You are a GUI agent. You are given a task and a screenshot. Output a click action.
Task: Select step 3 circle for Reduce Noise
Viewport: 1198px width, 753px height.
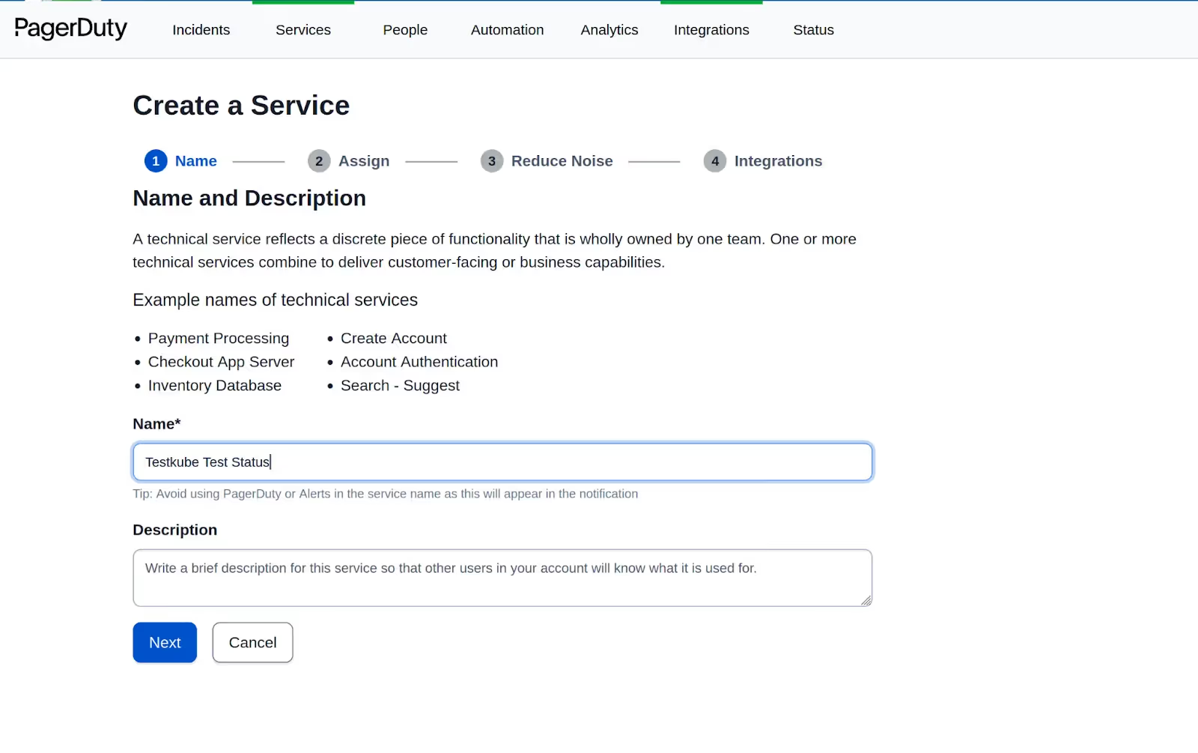(x=492, y=161)
